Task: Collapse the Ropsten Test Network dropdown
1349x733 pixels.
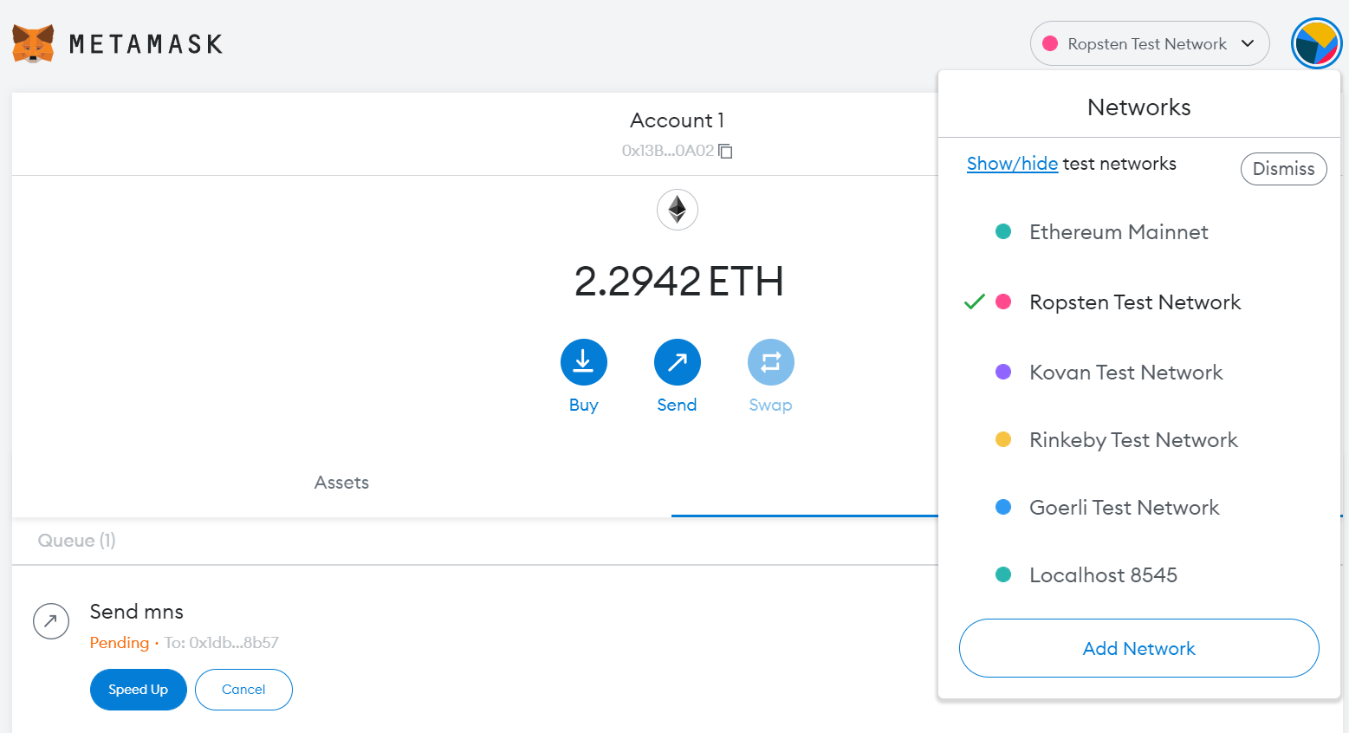Action: coord(1150,43)
